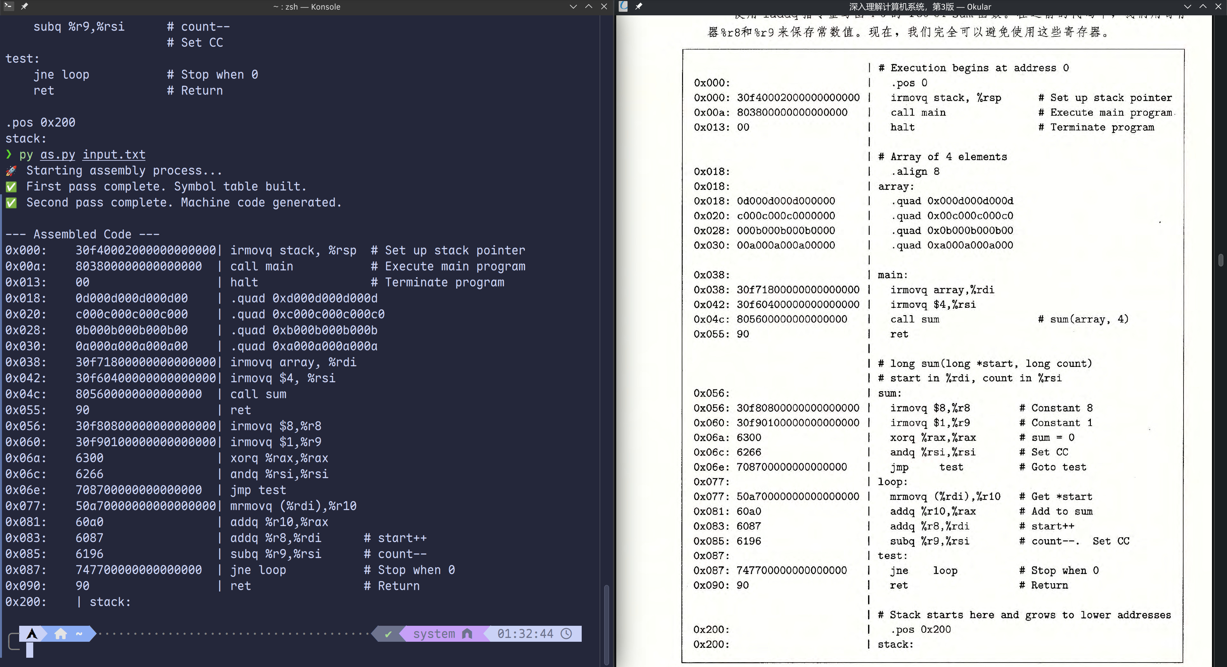Click the green checkmark status in prompt
The width and height of the screenshot is (1227, 667).
coord(388,634)
